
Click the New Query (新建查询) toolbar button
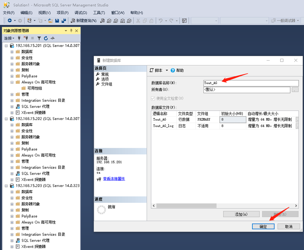click(x=84, y=20)
